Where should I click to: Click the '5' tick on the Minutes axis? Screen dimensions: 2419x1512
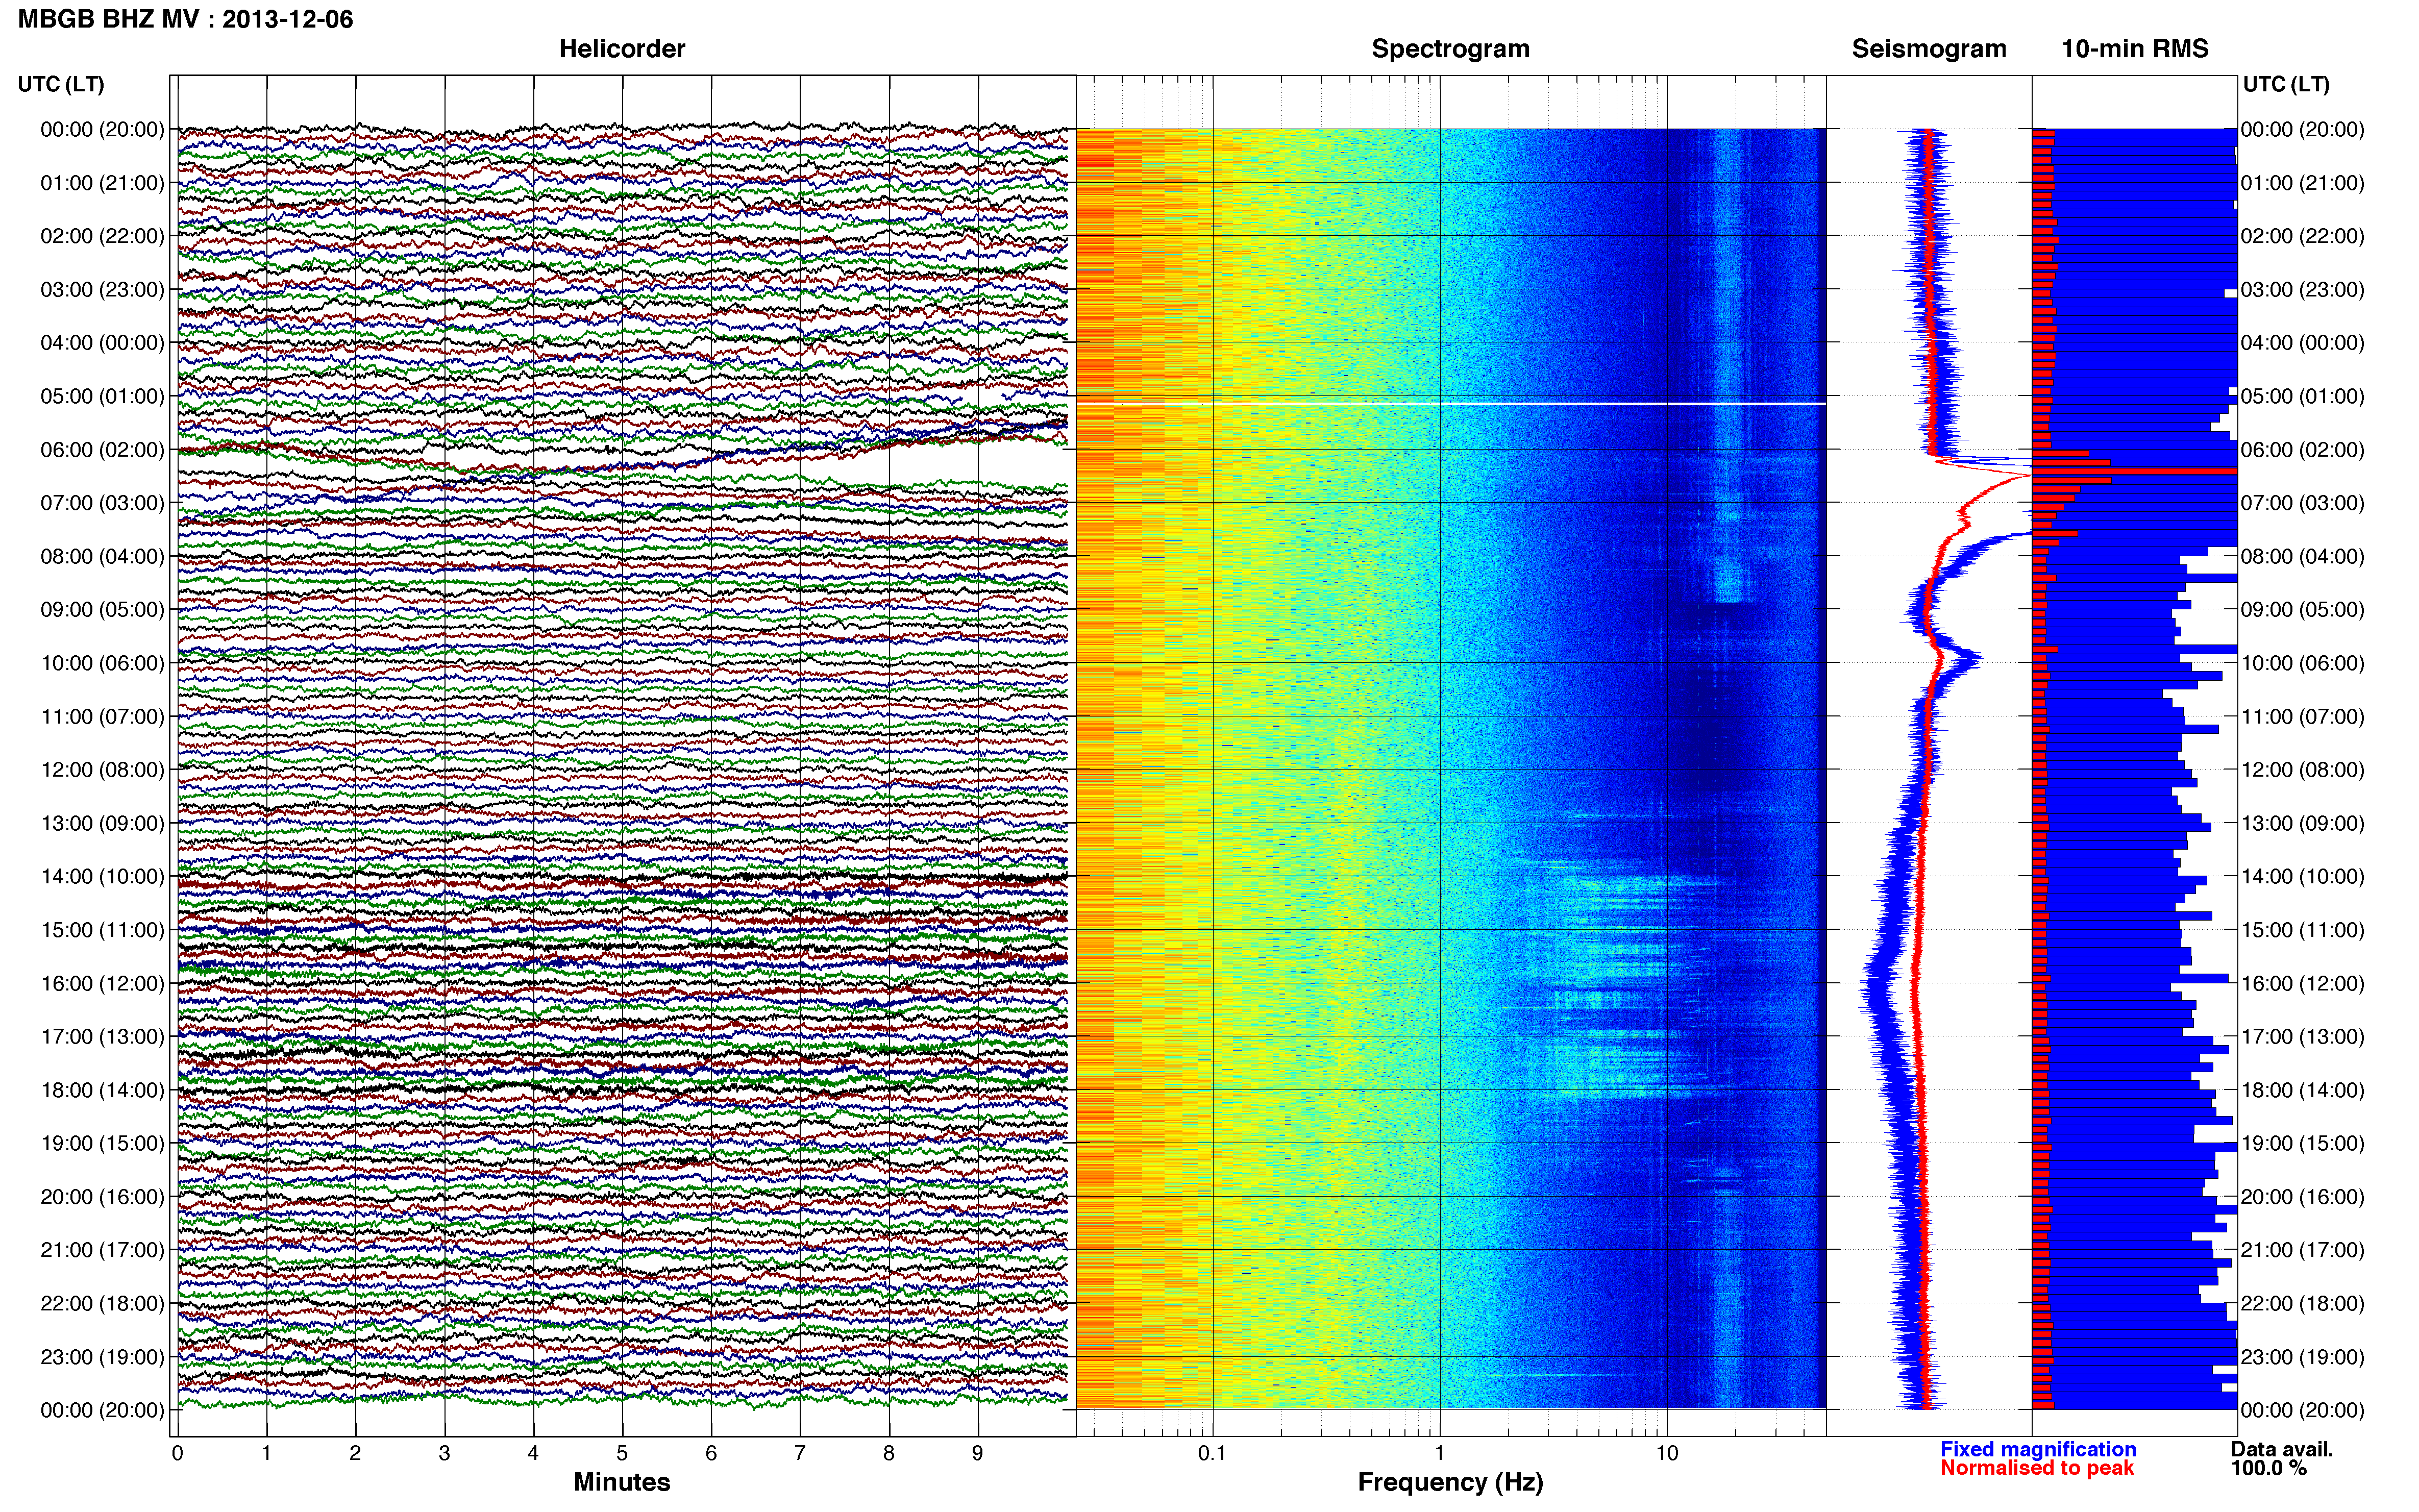tap(622, 1454)
